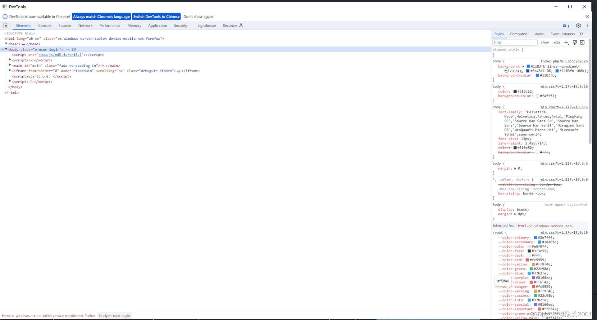
Task: Open the Security tab
Action: pos(180,26)
